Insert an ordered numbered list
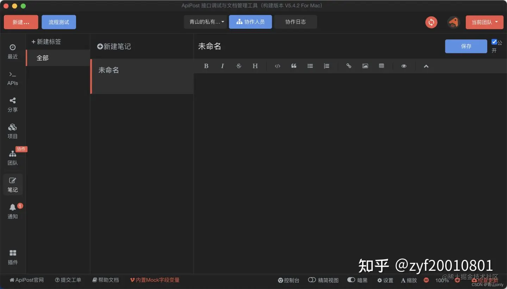 point(326,66)
